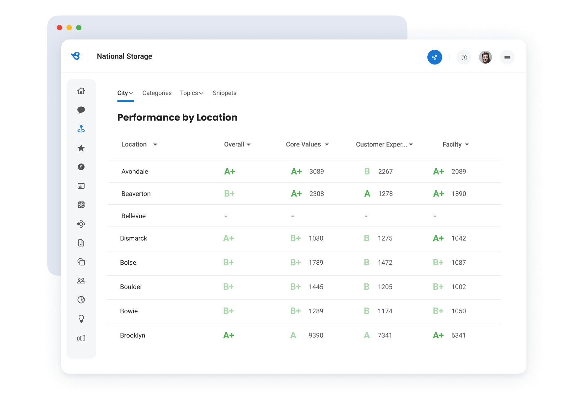564x397 pixels.
Task: Click Boulder's Customer Experience count 1205
Action: coord(385,287)
